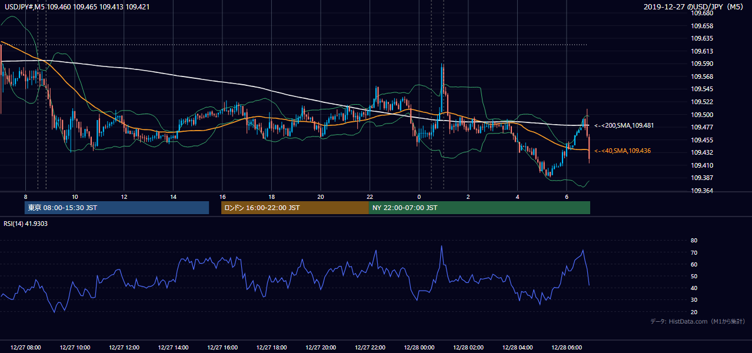Viewport: 752px width, 353px height.
Task: Click the 12/28 02:00 bottom time label
Action: [468, 348]
